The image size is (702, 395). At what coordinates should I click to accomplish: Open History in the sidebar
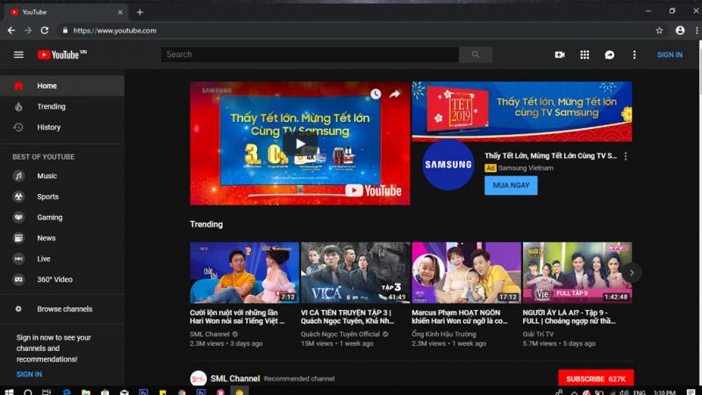tap(62, 127)
